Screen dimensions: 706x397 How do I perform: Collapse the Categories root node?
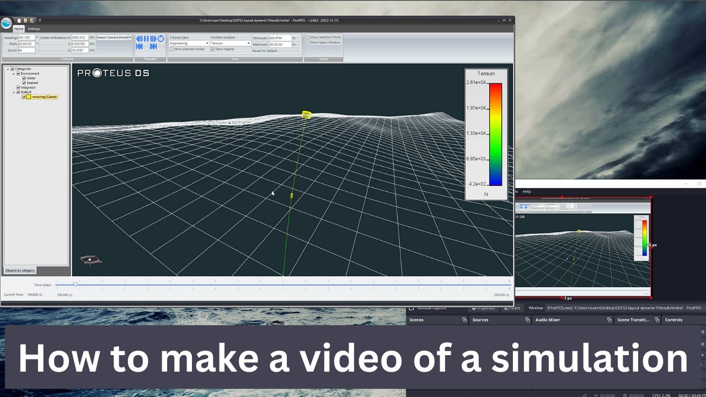(8, 69)
